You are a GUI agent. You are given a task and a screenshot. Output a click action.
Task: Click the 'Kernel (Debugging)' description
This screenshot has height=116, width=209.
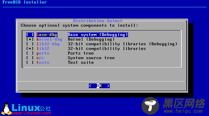[91, 39]
